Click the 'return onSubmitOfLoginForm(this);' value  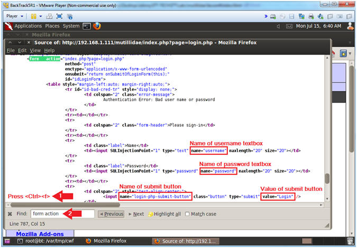(128, 74)
